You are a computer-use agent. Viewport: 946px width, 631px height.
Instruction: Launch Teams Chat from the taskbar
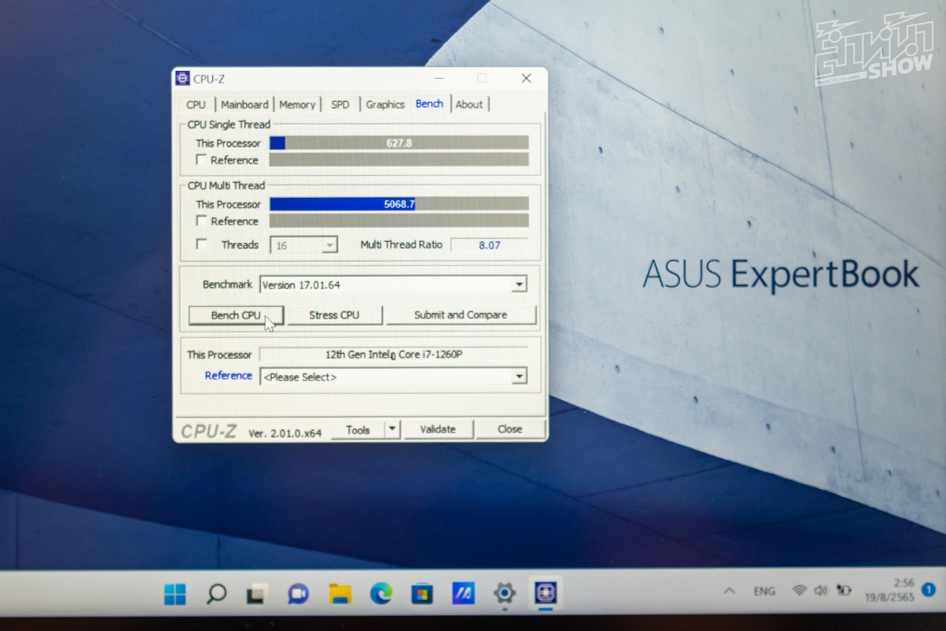(298, 594)
